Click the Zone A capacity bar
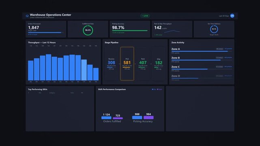Screen dimensions: 260x146 [x=202, y=52]
